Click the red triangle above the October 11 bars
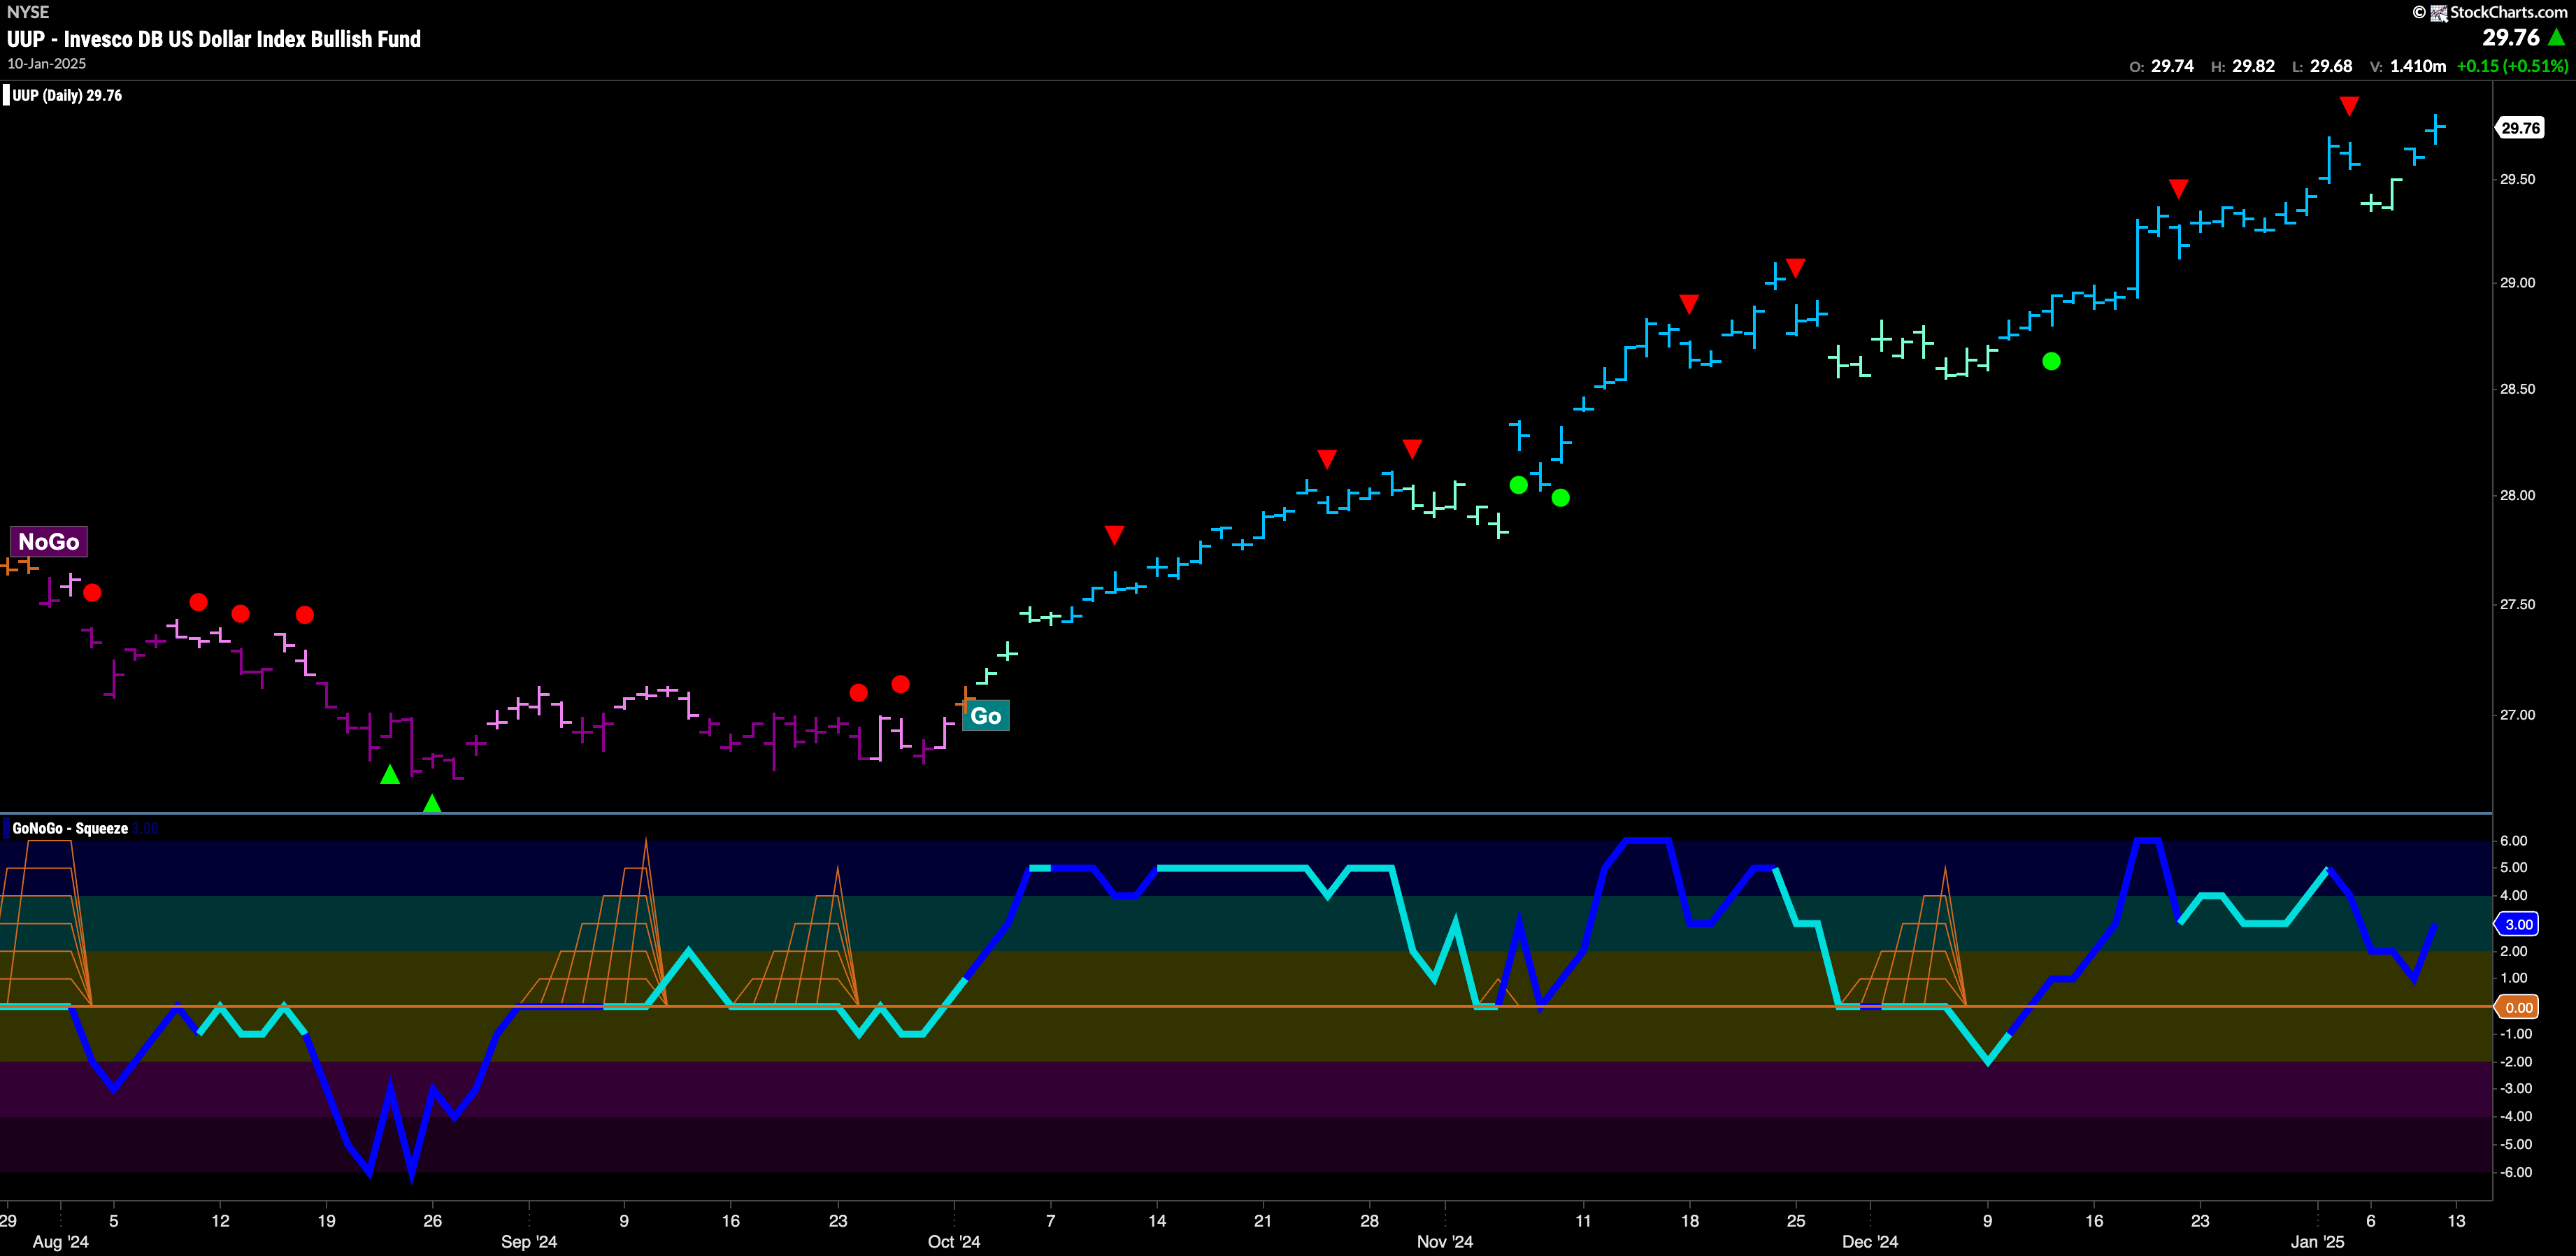Image resolution: width=2576 pixels, height=1256 pixels. 1115,535
